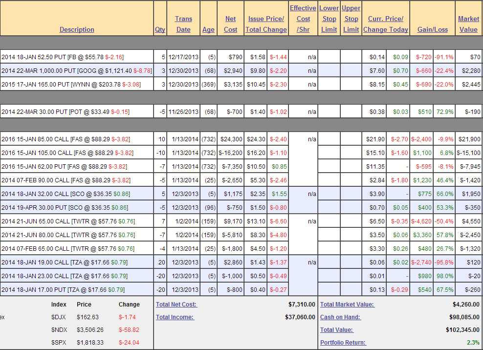Sort table by Trans Date header
Viewport: 483px width, 350px height.
[x=183, y=24]
